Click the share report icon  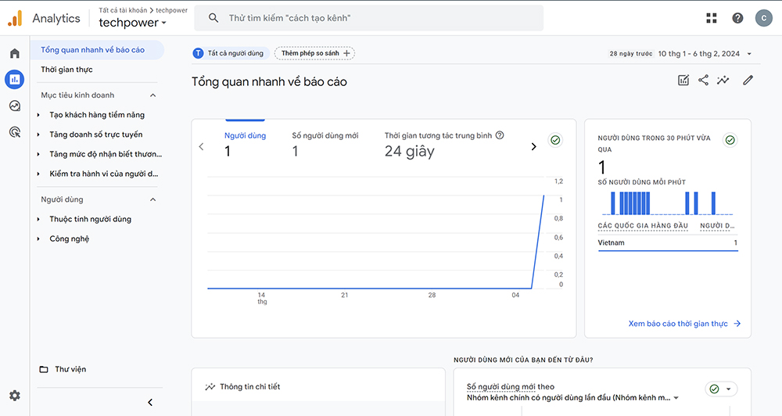(x=703, y=80)
